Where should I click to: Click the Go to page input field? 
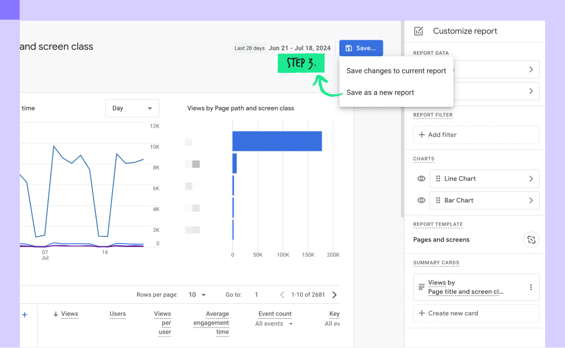(x=256, y=294)
